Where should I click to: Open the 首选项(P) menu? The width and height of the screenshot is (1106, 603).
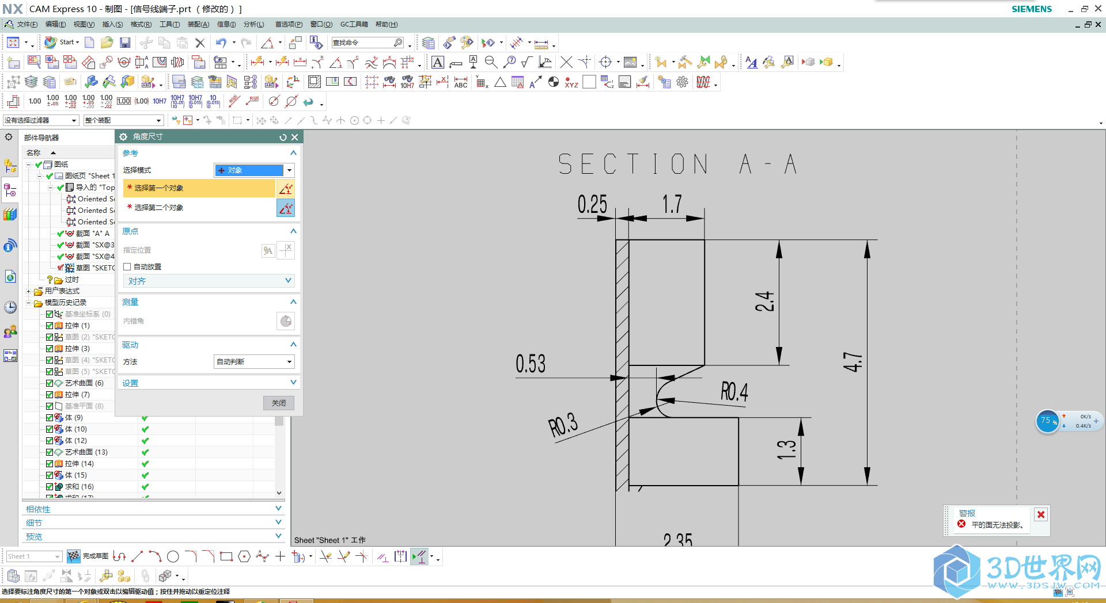coord(289,24)
